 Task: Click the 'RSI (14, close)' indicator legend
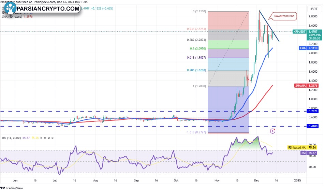(11, 138)
